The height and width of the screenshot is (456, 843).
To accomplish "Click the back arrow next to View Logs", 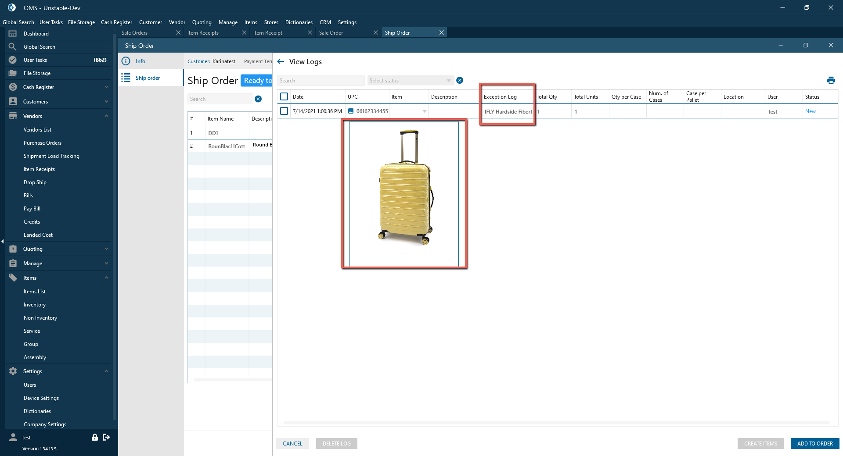I will click(x=281, y=61).
